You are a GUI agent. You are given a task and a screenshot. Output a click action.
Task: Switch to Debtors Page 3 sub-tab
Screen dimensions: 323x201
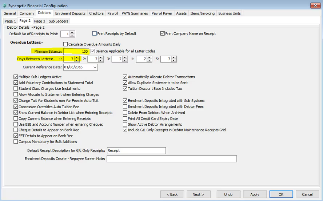(x=40, y=21)
